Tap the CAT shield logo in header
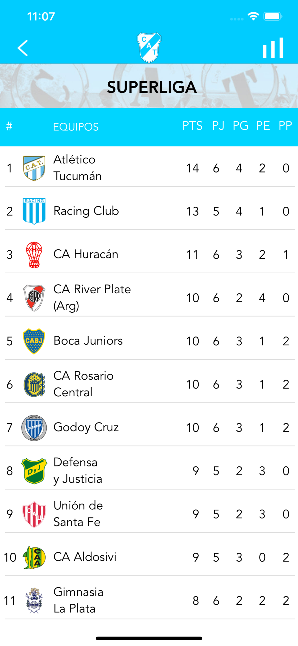This screenshot has width=298, height=646. coord(149,47)
